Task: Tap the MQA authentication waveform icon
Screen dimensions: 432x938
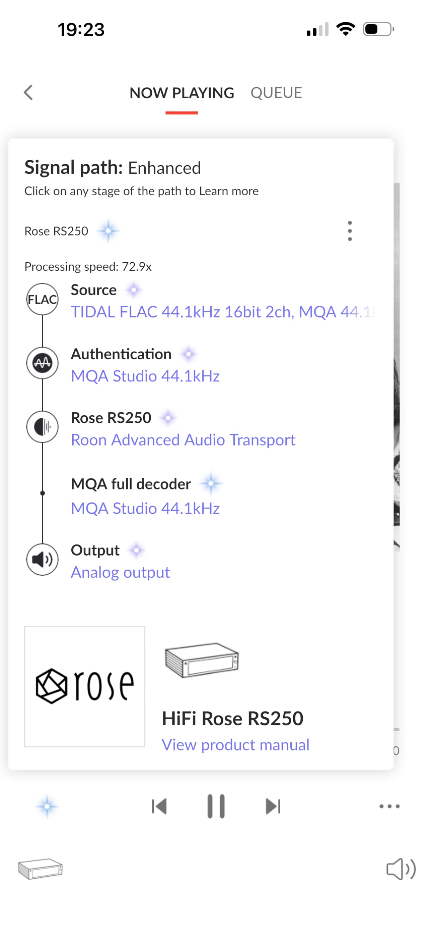Action: 43,363
